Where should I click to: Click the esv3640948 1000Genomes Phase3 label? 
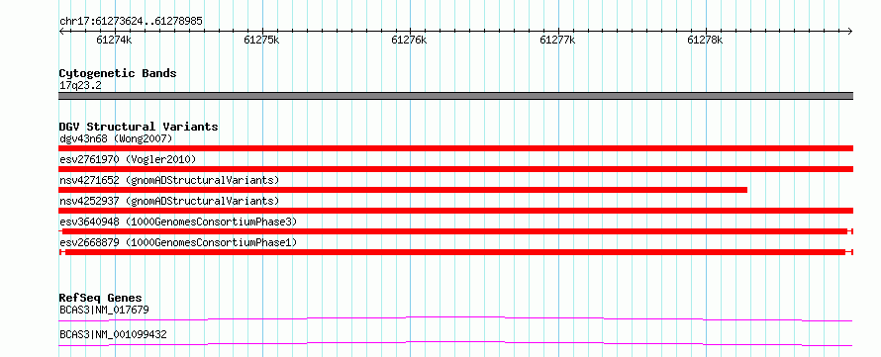tap(178, 222)
